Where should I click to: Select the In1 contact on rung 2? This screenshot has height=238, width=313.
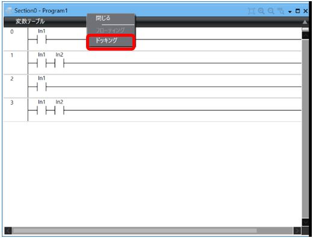tap(42, 87)
